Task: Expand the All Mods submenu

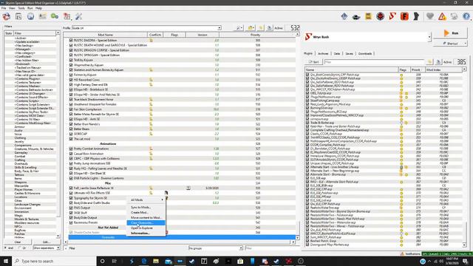Action: pos(146,200)
